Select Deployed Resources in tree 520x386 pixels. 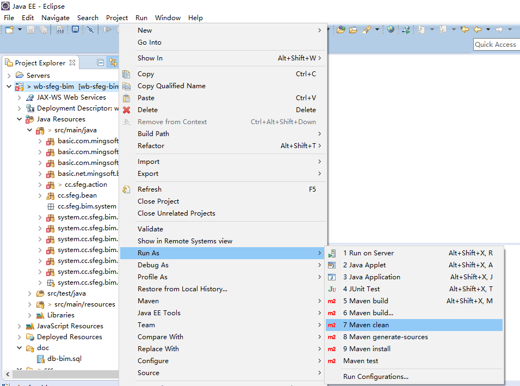69,337
